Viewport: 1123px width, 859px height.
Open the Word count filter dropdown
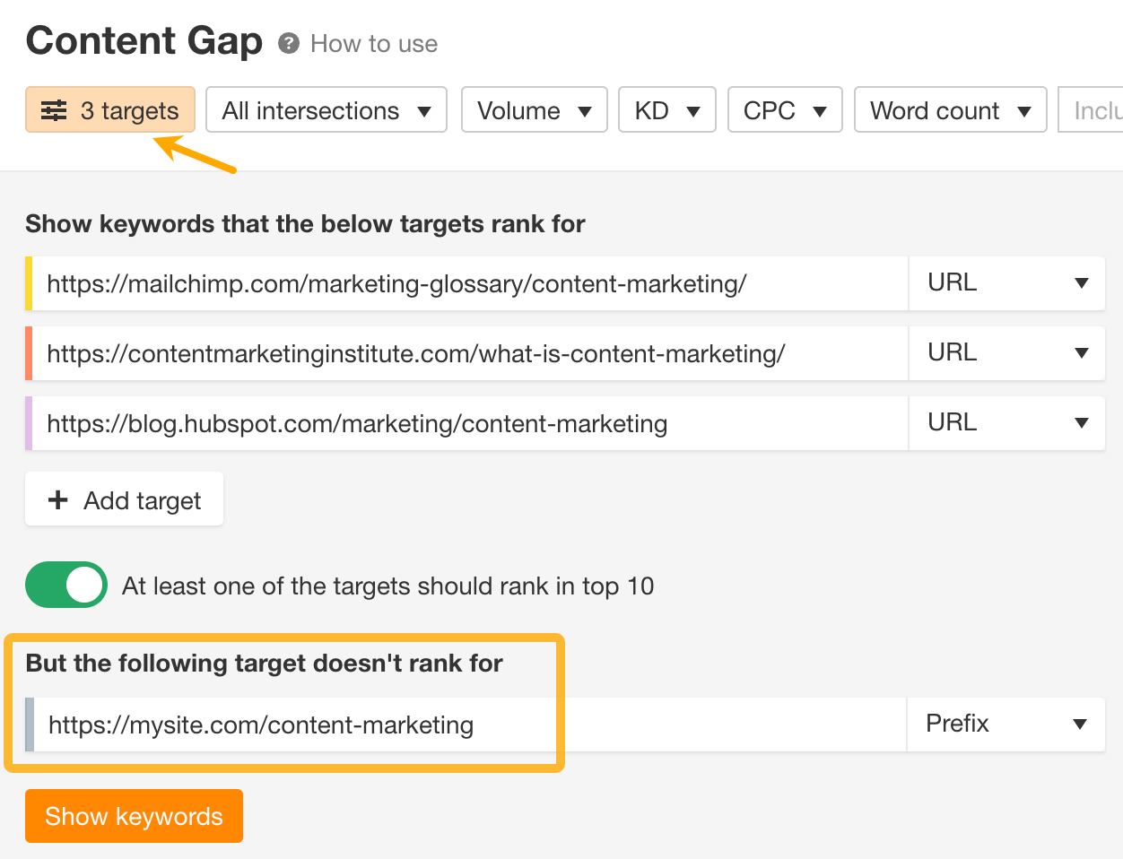click(950, 109)
